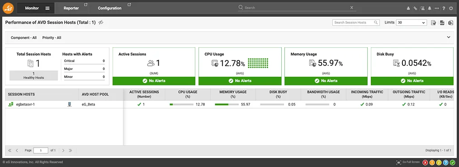
Task: Go to the next page of results
Action: pos(63,150)
